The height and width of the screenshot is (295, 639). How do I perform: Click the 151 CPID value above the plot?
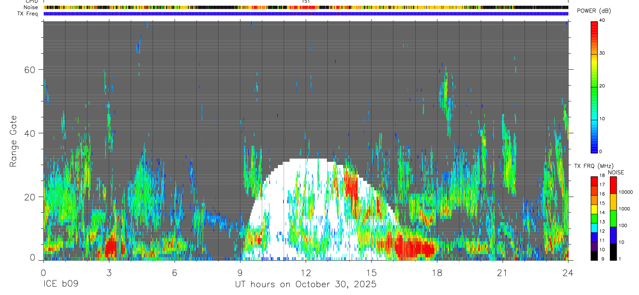[306, 2]
